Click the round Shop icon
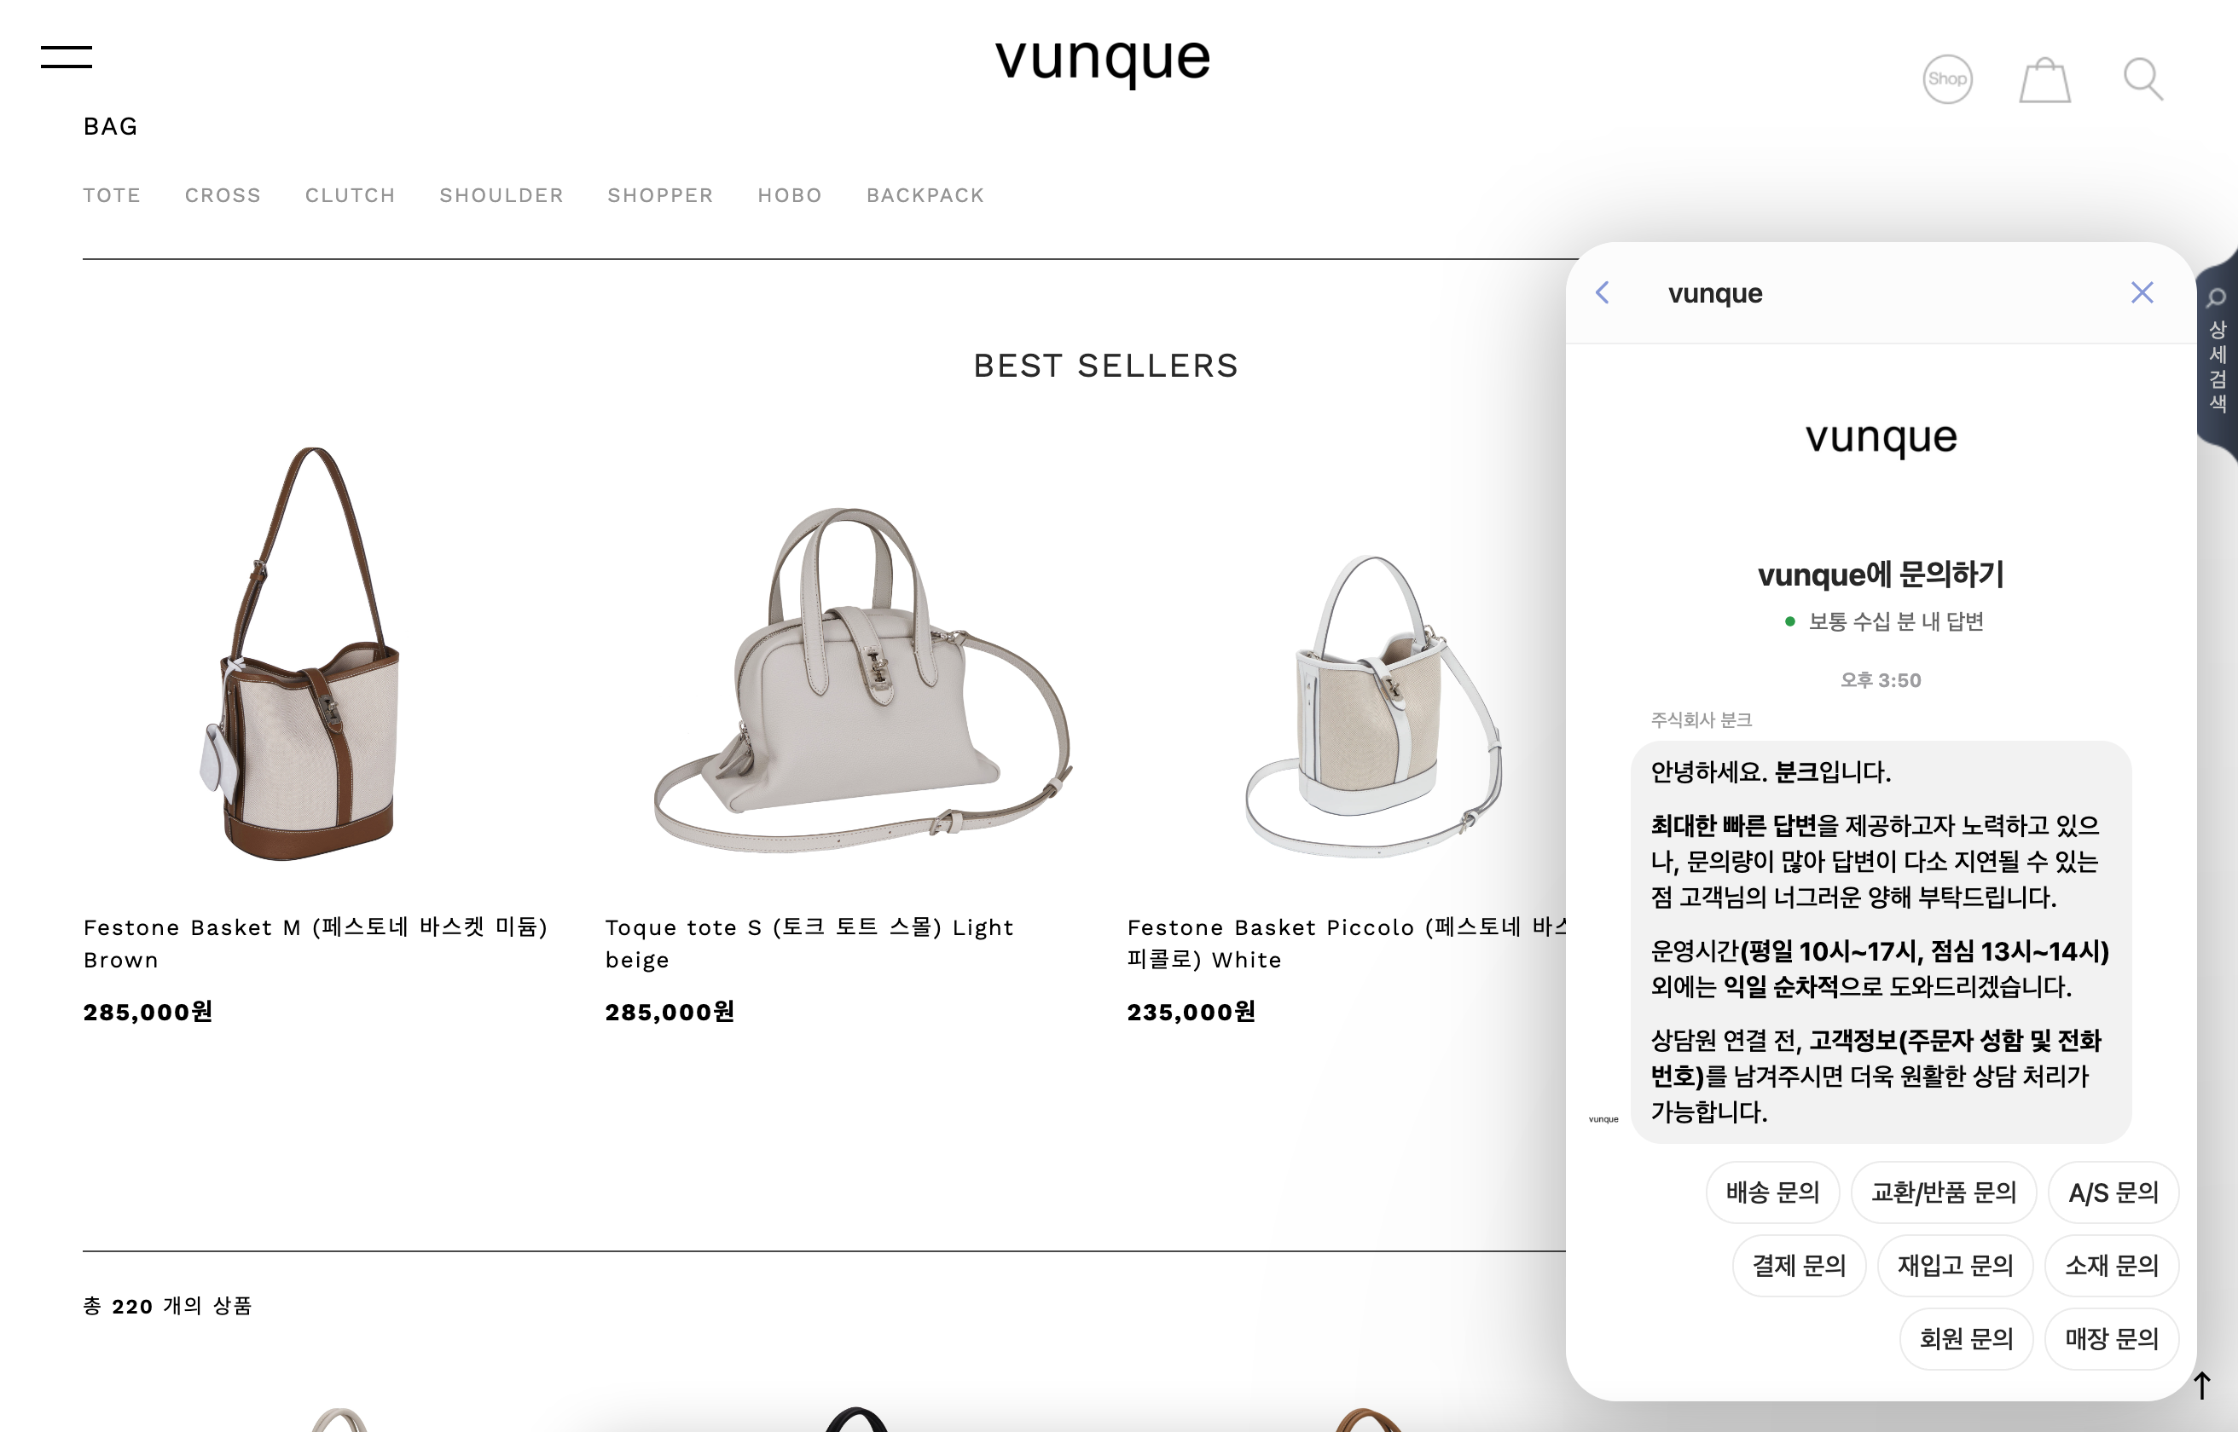The height and width of the screenshot is (1432, 2238). 1947,79
